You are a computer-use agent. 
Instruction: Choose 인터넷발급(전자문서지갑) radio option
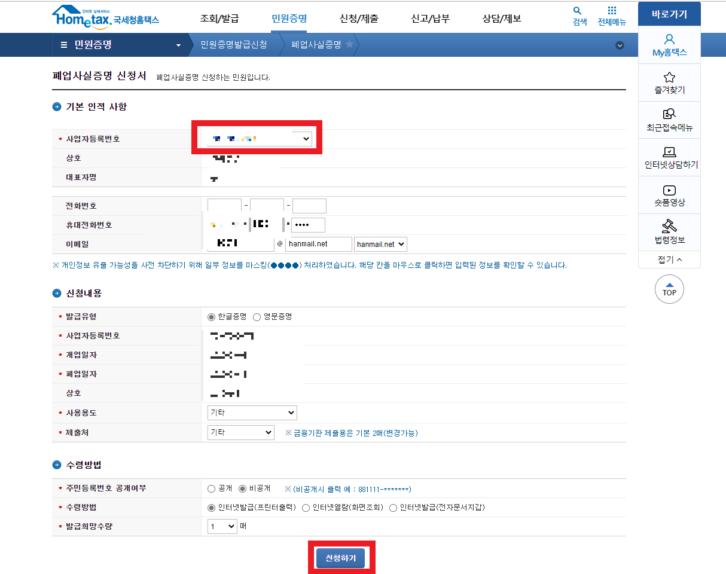393,508
